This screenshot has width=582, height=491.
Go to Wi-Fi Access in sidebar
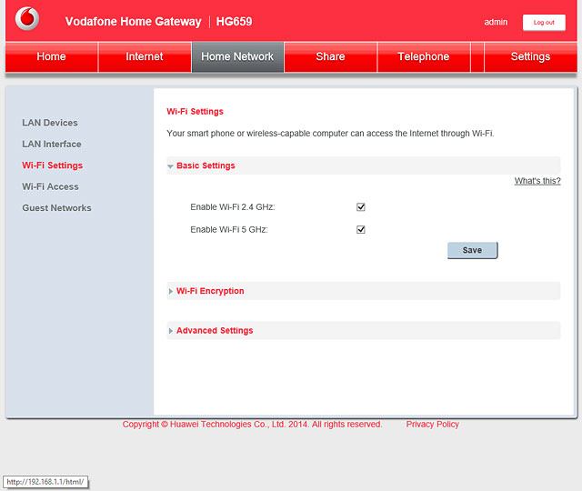[51, 186]
